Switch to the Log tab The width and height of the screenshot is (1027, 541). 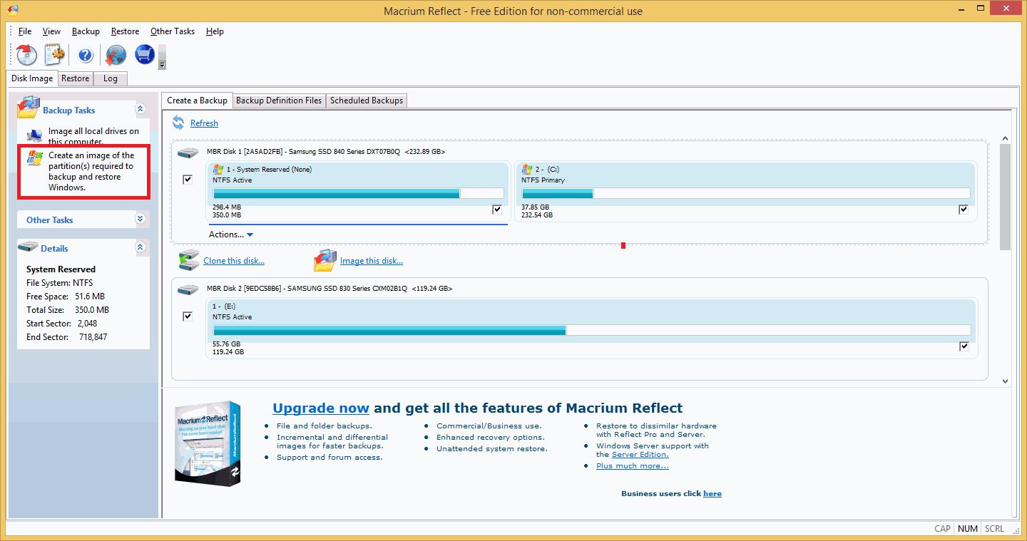point(111,78)
